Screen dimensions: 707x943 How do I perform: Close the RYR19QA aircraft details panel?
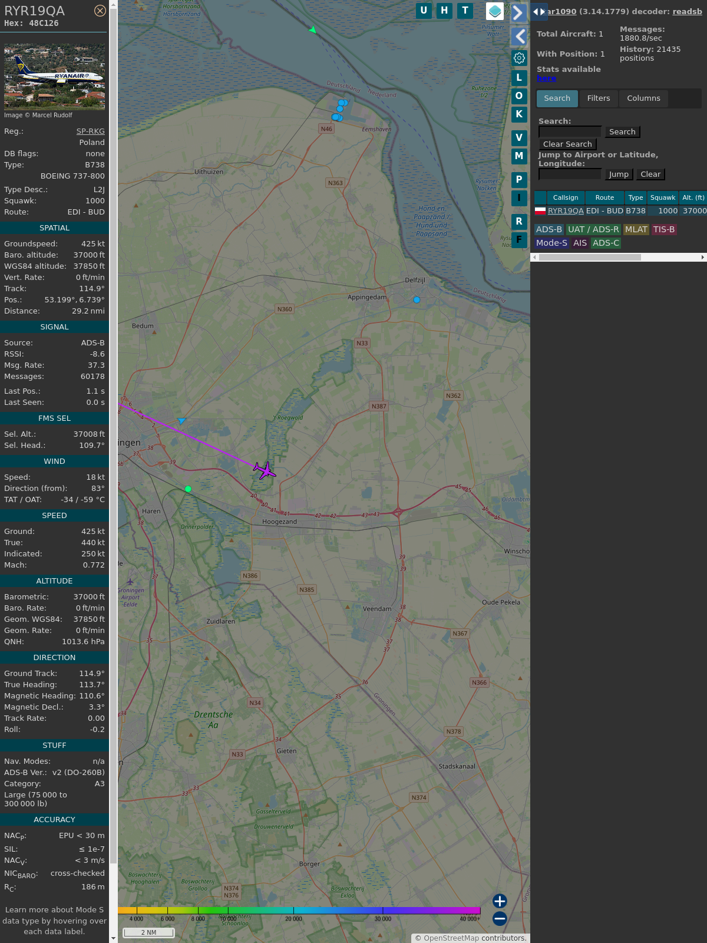(100, 11)
